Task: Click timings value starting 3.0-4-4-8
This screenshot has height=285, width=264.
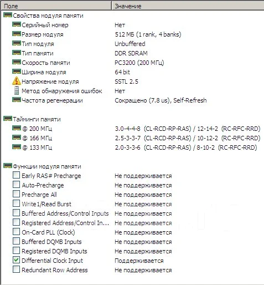Action: tap(188, 129)
